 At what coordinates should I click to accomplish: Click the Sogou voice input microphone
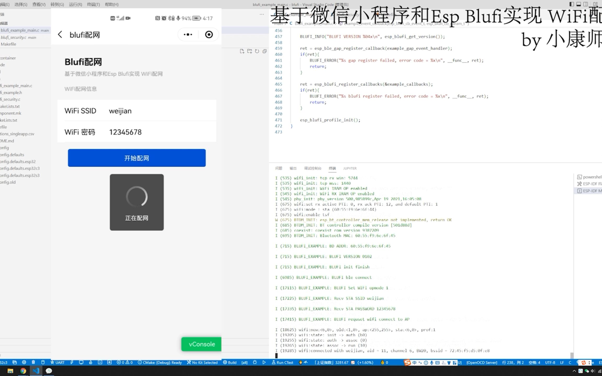click(x=432, y=362)
